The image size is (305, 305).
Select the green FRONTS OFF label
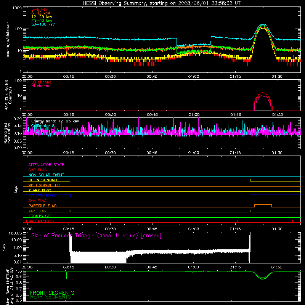[40, 216]
